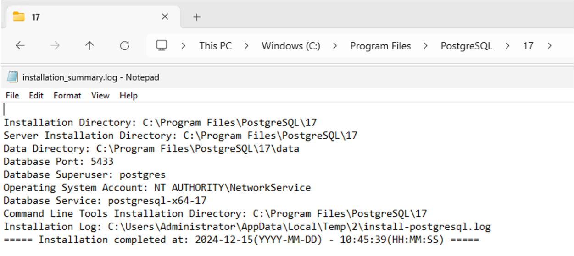Click the Database Port line in the log
This screenshot has width=574, height=256.
[x=59, y=162]
